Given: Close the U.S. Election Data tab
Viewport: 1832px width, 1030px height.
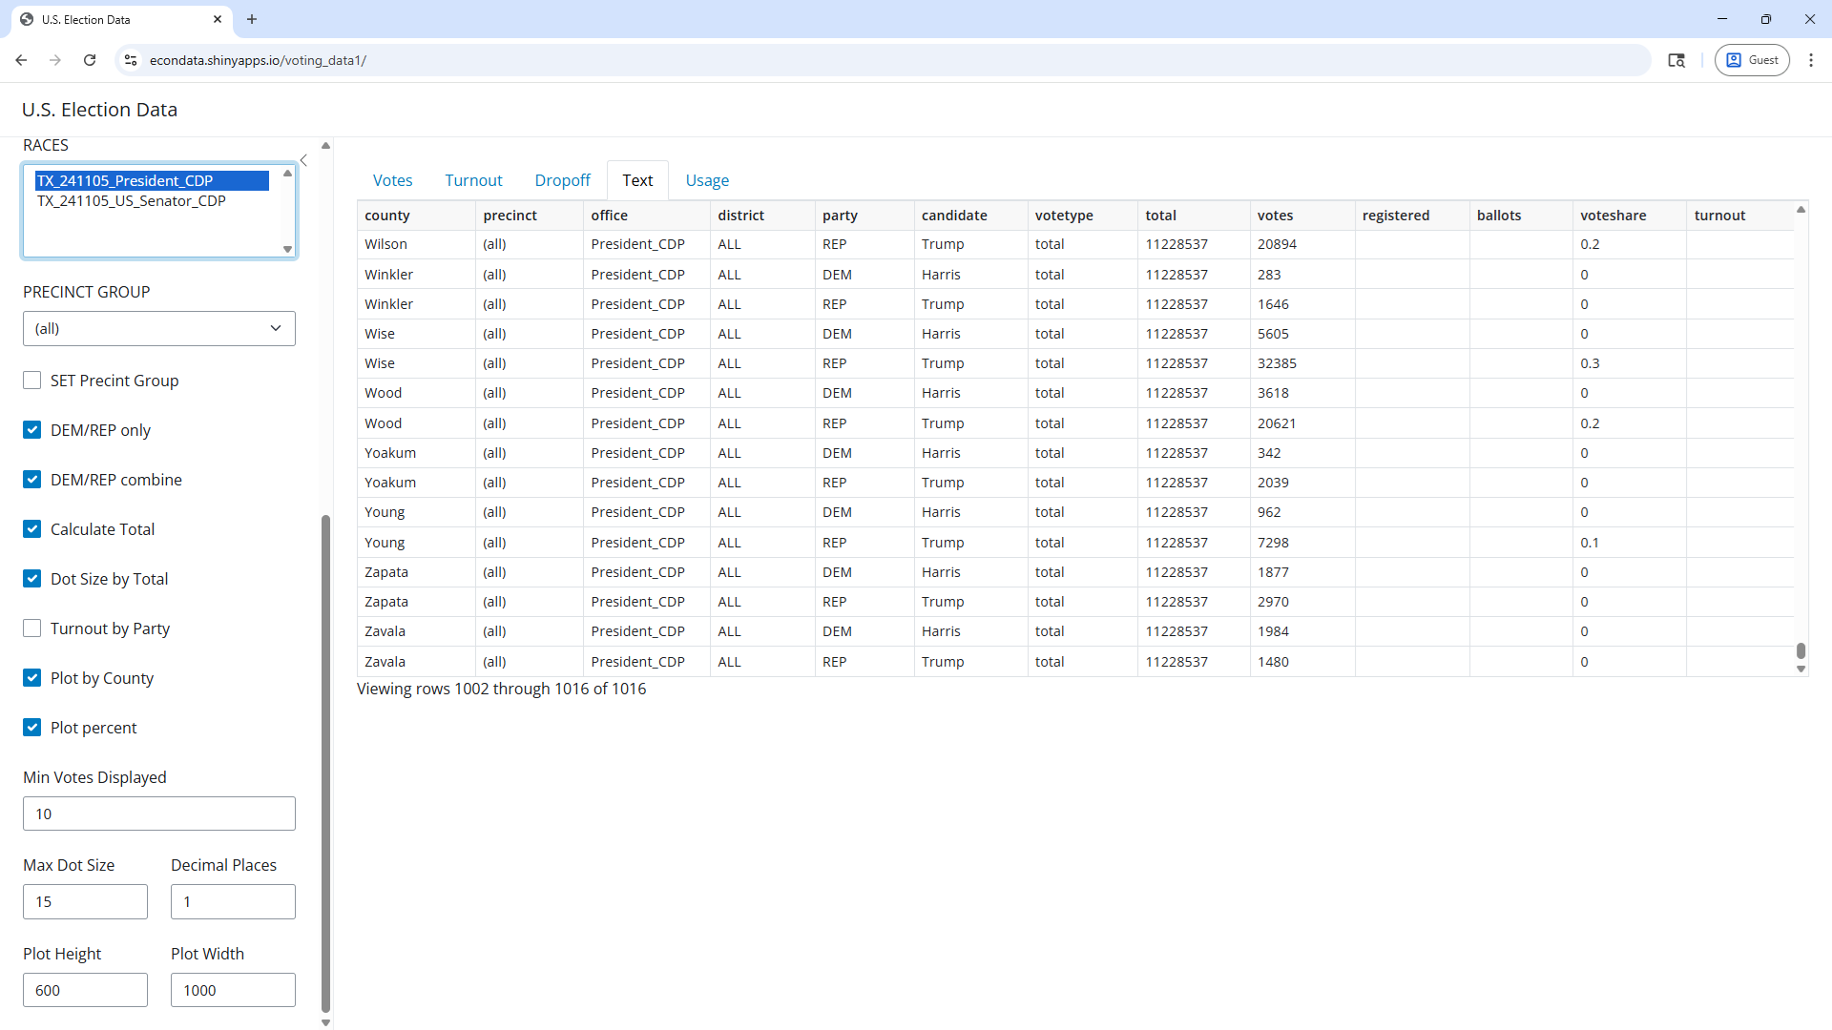Looking at the screenshot, I should 218,19.
